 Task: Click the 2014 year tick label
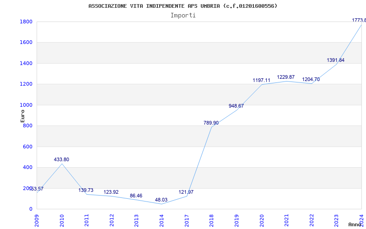point(162,221)
